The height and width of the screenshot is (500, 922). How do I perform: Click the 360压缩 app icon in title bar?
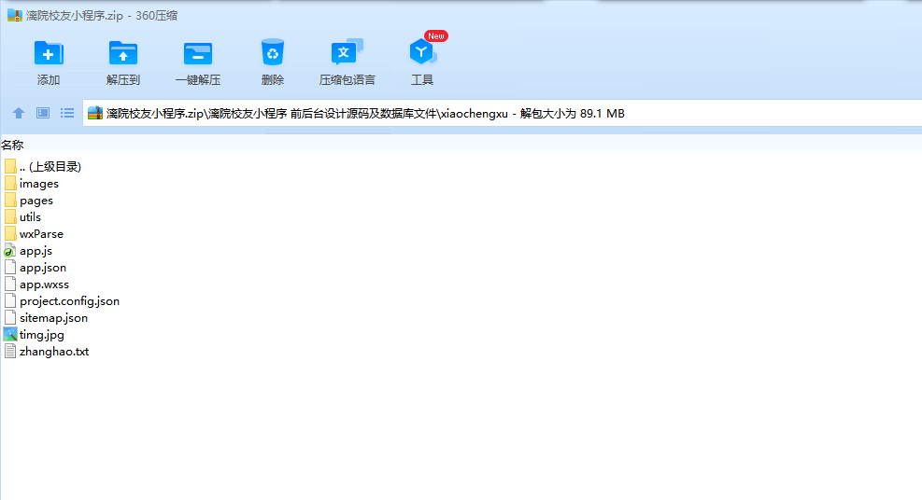click(x=15, y=15)
